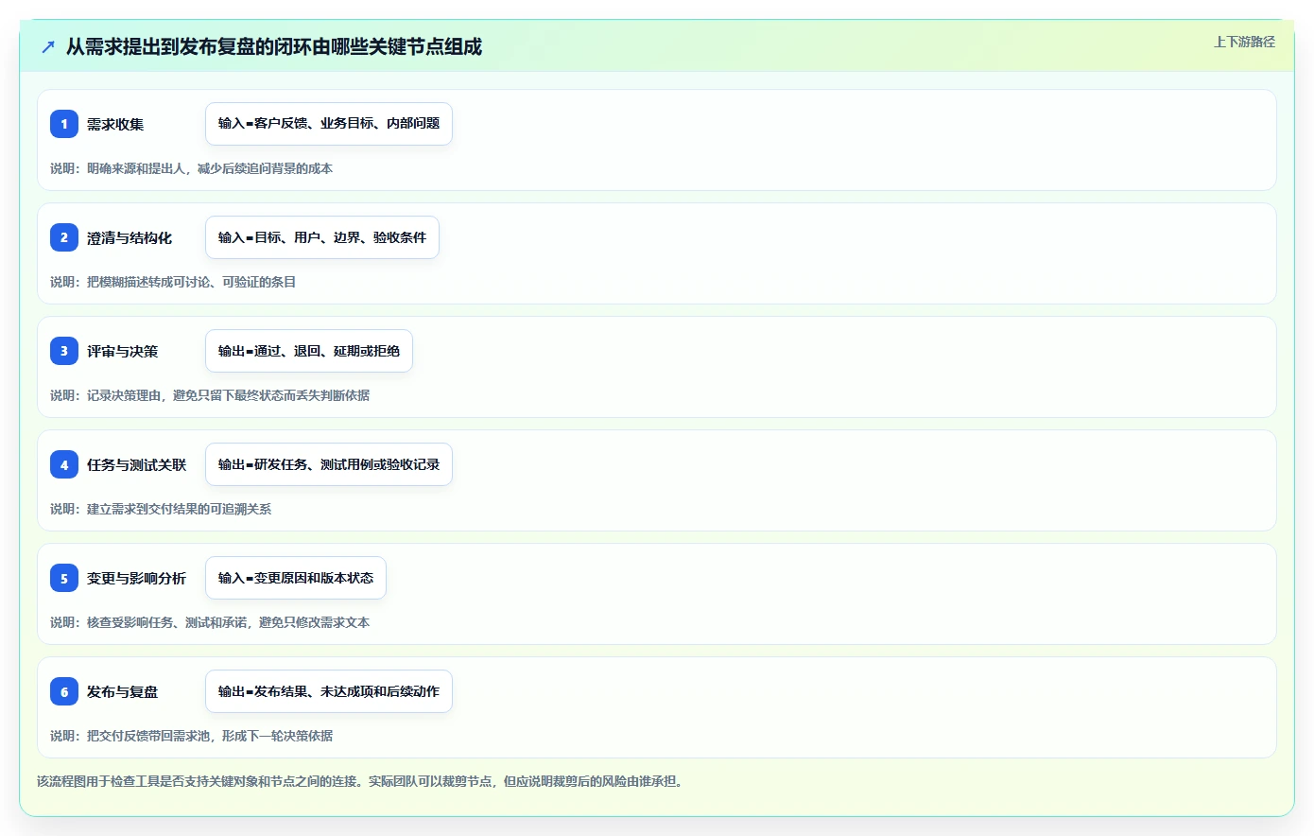Click the title 从需求提出到发布复盘的闭环由哪些关键节点组成

(x=274, y=46)
